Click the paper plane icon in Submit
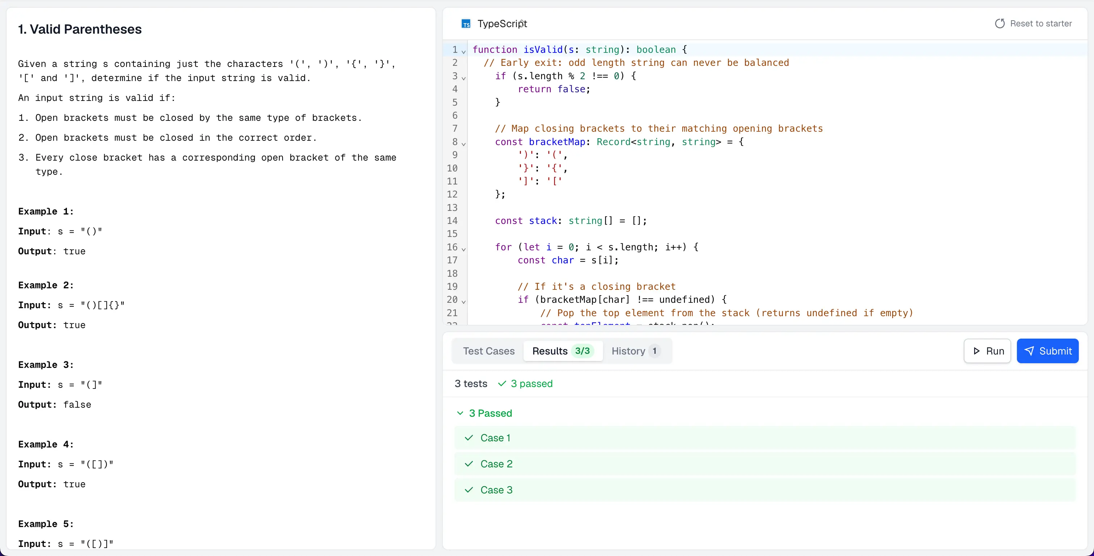 pos(1029,351)
